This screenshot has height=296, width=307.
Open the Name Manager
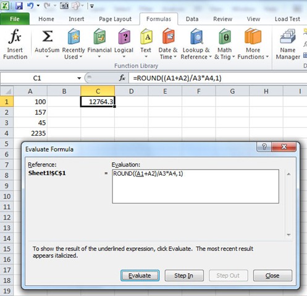tap(288, 44)
